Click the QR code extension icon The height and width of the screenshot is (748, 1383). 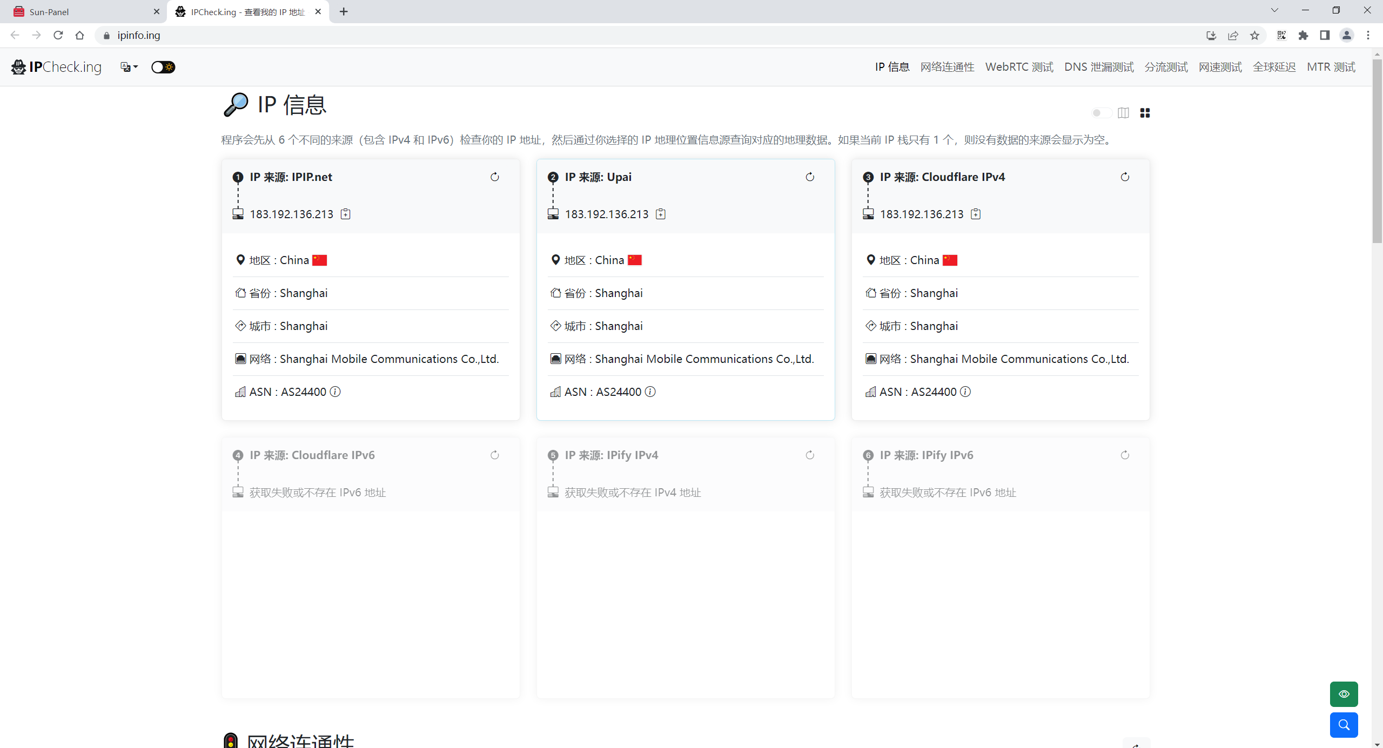tap(1281, 36)
